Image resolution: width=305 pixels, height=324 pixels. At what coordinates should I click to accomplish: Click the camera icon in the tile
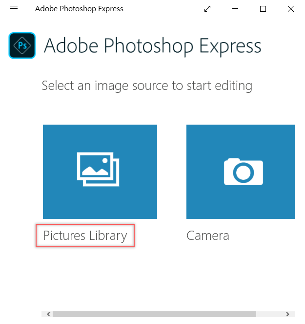243,172
